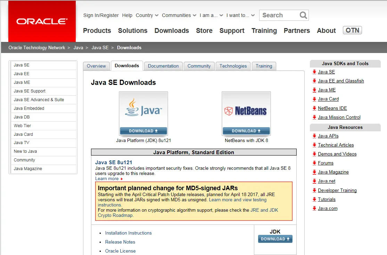Focus the Search input field
The width and height of the screenshot is (387, 255).
pos(279,15)
